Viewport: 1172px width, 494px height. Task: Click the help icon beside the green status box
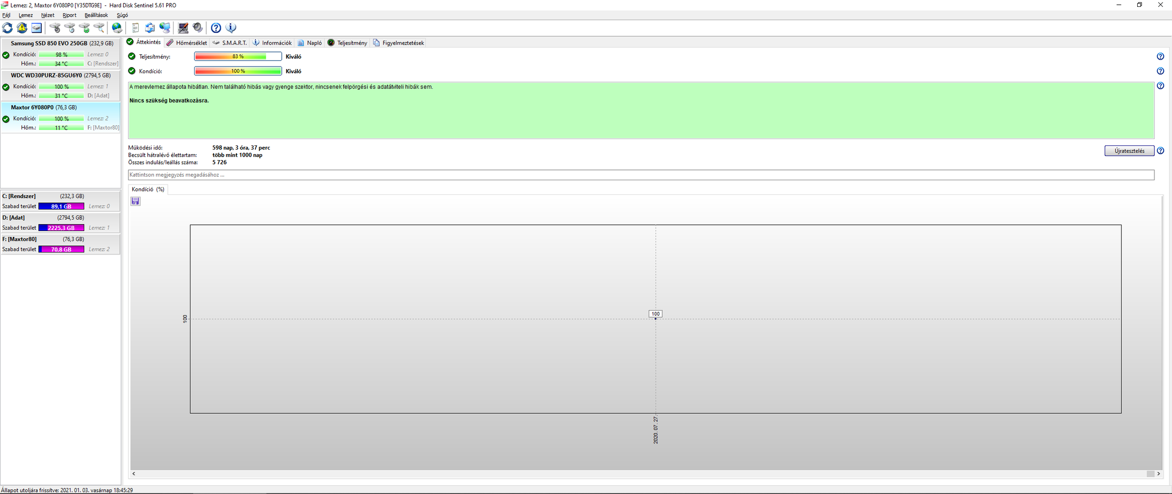[x=1160, y=86]
